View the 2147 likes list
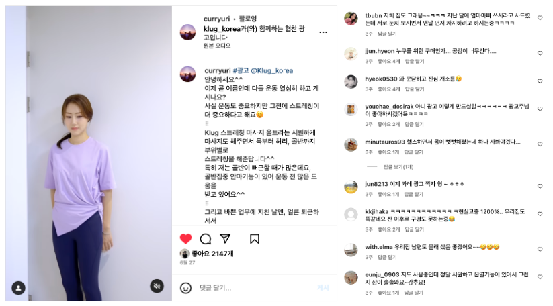 [x=212, y=254]
